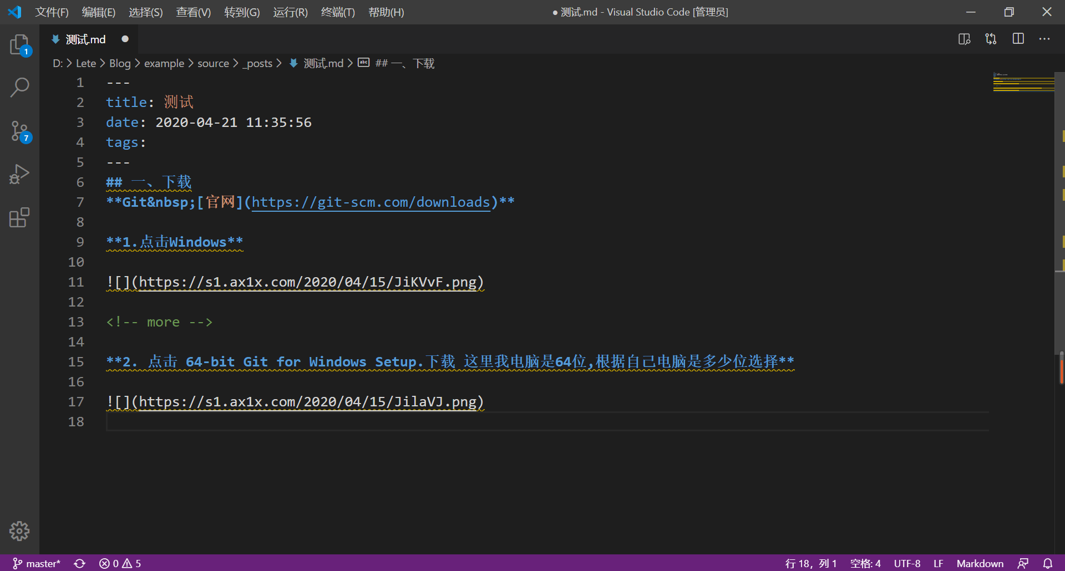Open the Extensions view
Image resolution: width=1065 pixels, height=571 pixels.
tap(19, 217)
